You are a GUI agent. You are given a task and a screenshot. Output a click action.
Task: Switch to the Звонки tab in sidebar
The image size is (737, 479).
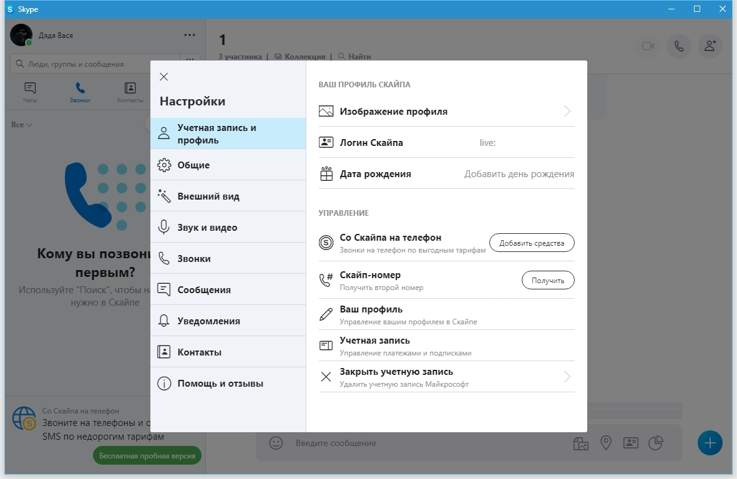click(x=80, y=92)
